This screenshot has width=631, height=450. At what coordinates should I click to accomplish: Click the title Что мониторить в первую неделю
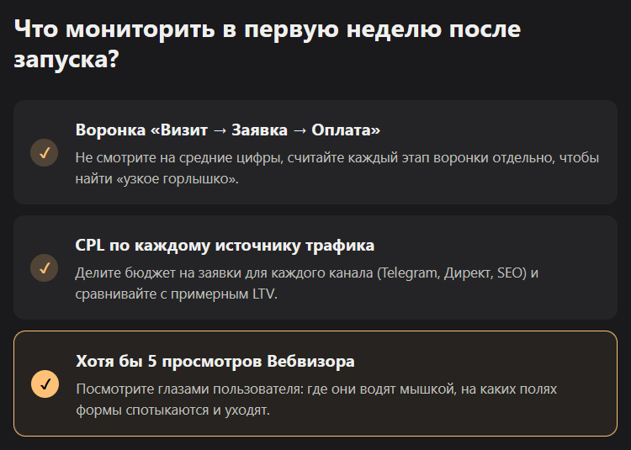coord(268,44)
